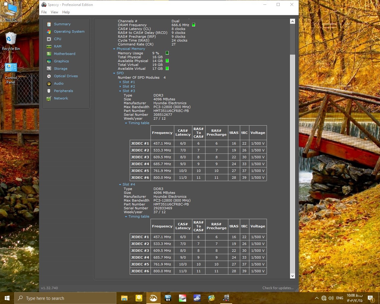Open Control Panel desktop icon
380x304 pixels.
coord(11,74)
